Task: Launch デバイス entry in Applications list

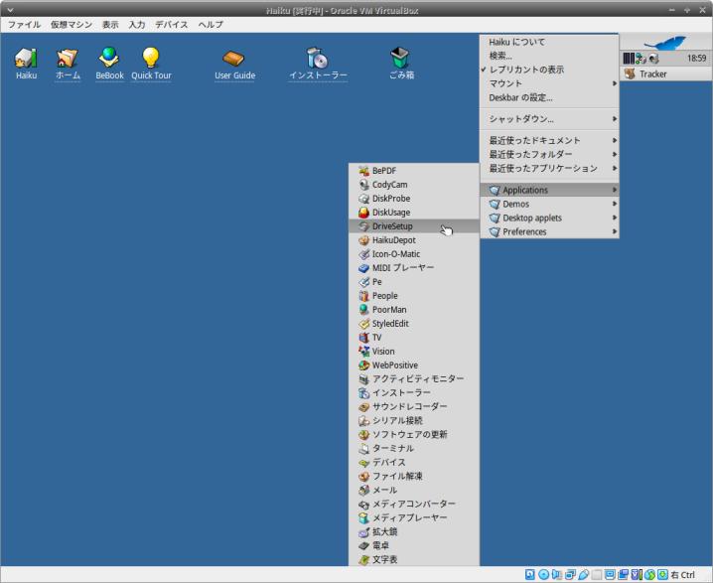Action: pyautogui.click(x=414, y=462)
